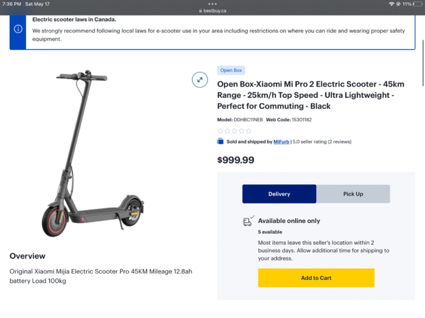
Task: Click the expand image icon
Action: pyautogui.click(x=200, y=80)
